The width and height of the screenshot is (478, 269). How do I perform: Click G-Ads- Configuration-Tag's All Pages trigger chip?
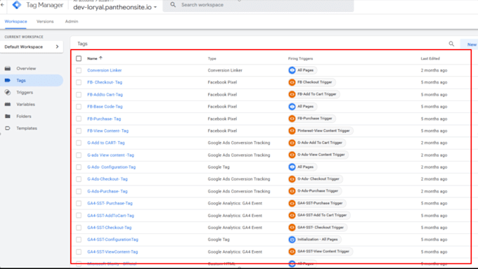coord(303,167)
